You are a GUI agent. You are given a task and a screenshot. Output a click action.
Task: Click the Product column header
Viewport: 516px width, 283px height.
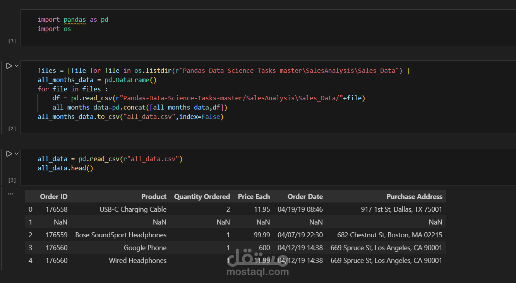pos(154,197)
